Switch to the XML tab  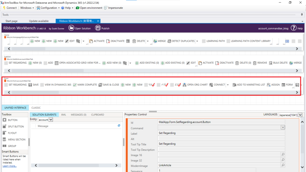click(63, 115)
